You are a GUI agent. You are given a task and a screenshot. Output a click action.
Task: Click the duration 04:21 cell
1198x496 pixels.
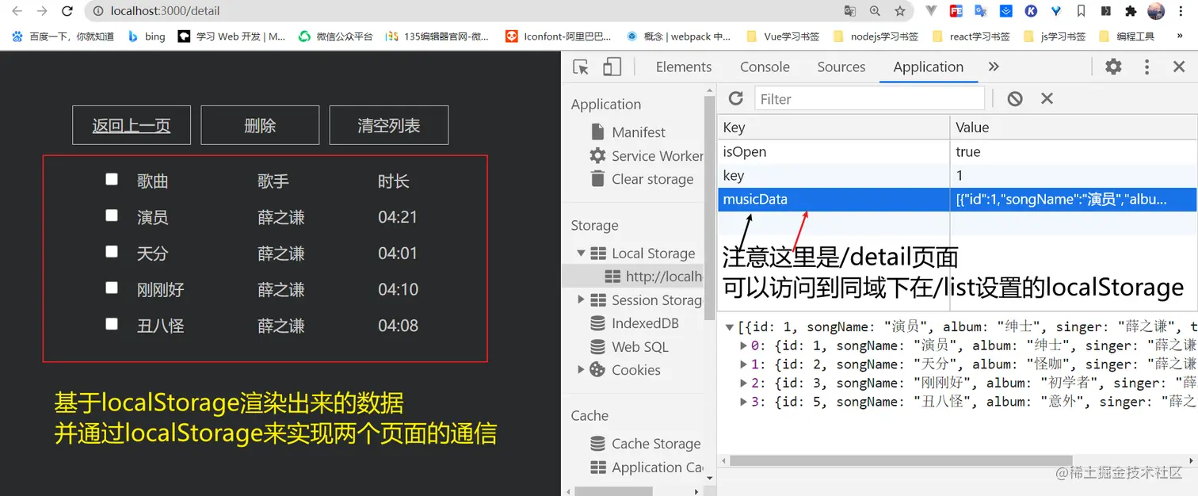tap(398, 217)
